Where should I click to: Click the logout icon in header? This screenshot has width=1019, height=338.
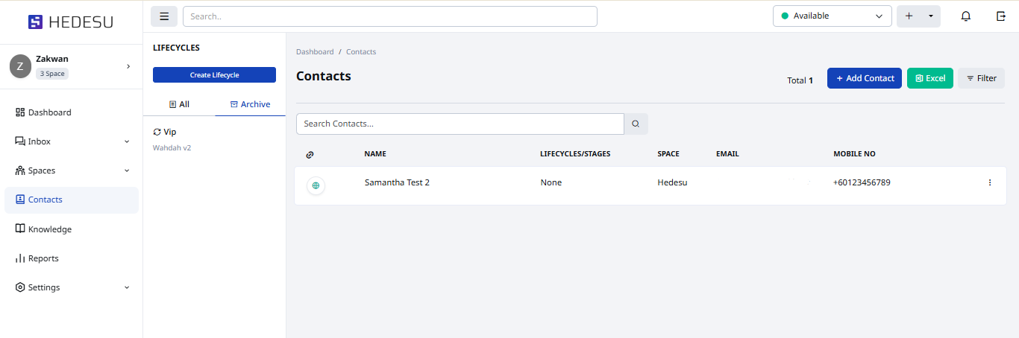coord(1001,16)
